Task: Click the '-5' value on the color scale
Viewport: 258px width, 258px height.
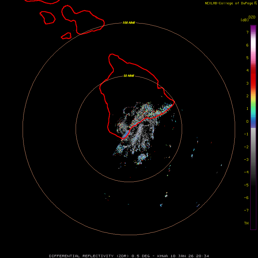Action: 246,185
